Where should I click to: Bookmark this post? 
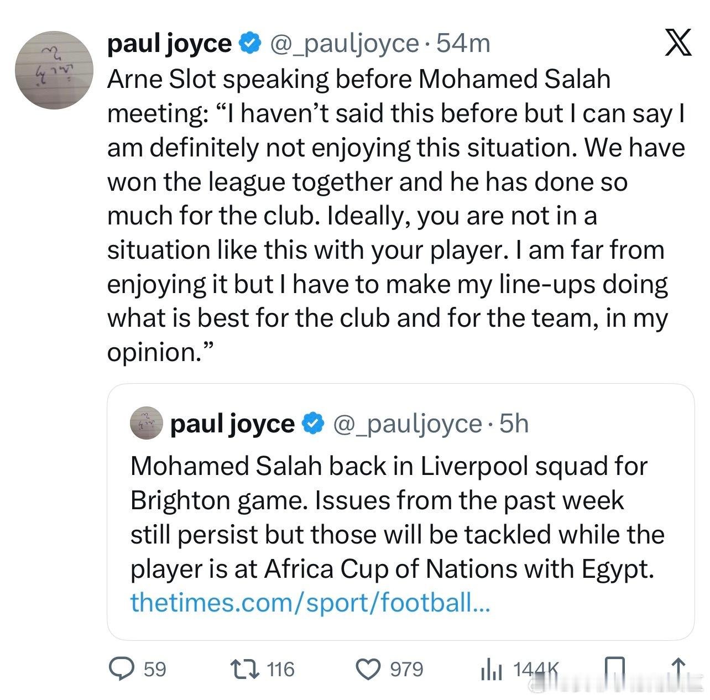tap(614, 669)
